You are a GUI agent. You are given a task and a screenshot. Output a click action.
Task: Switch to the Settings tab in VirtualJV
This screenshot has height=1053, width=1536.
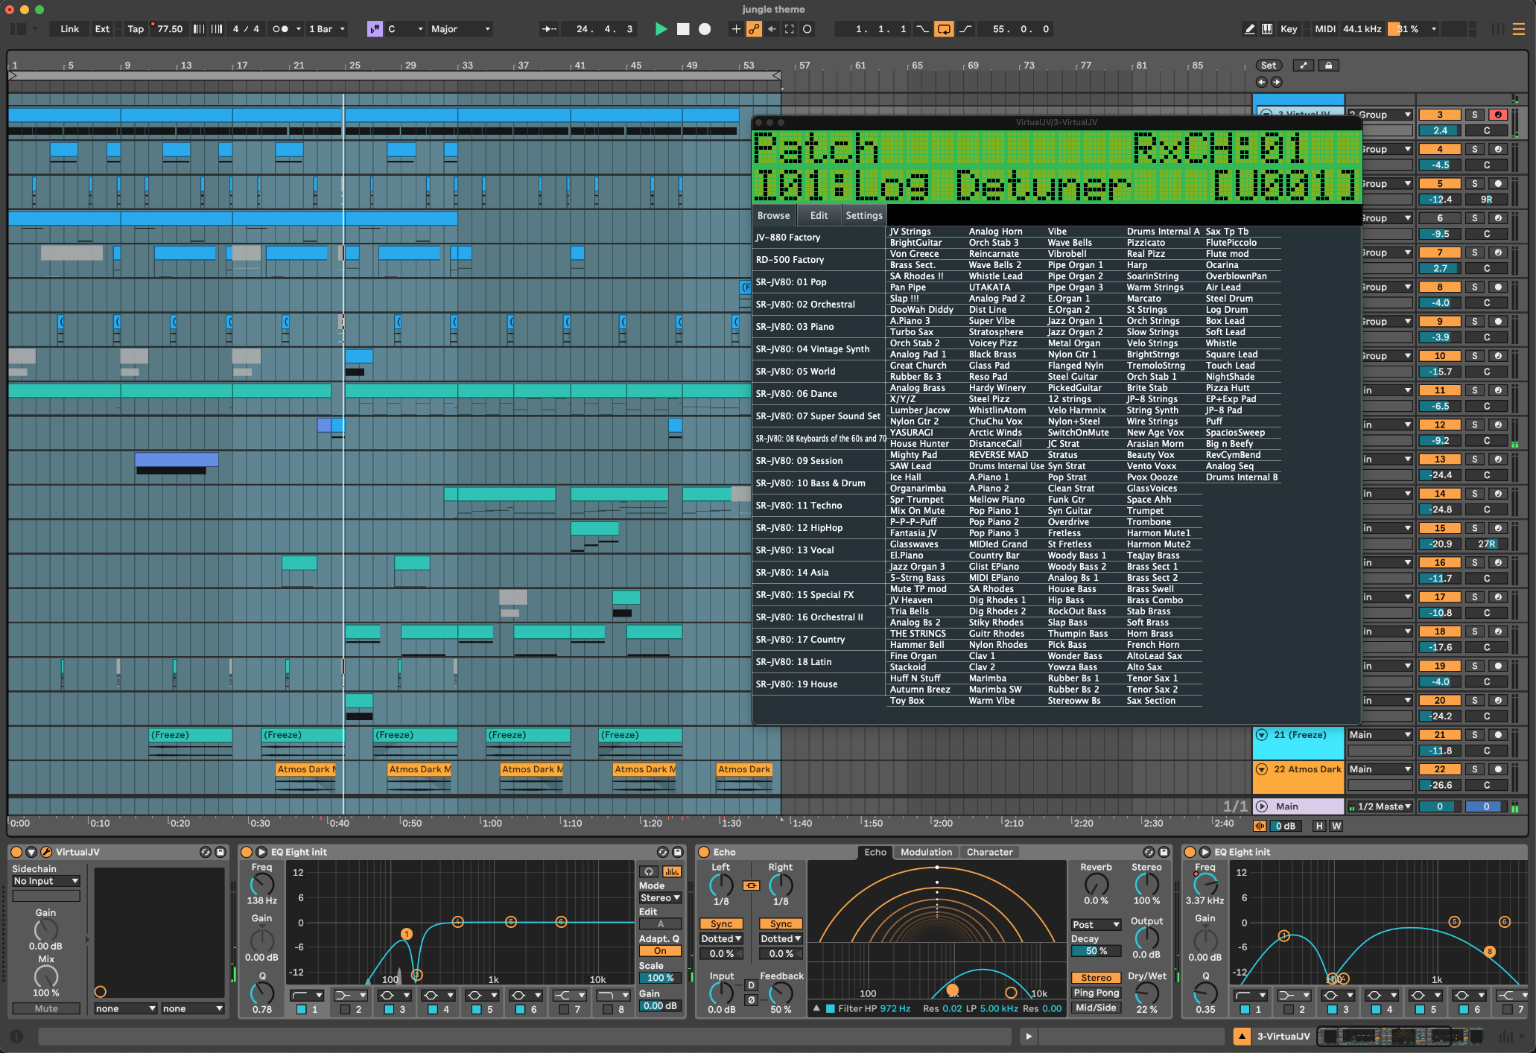pyautogui.click(x=863, y=215)
